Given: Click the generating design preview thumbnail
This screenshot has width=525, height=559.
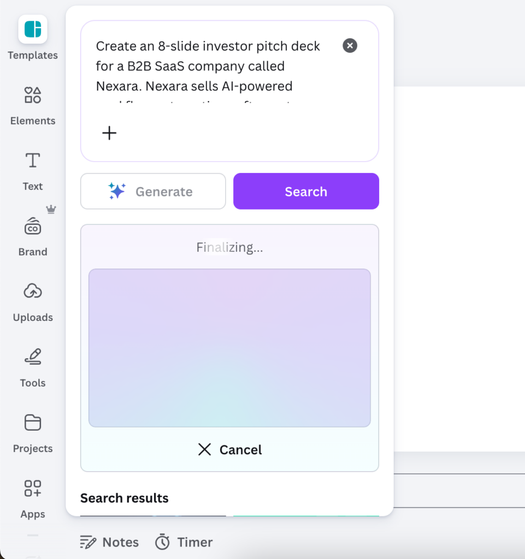Looking at the screenshot, I should point(229,347).
